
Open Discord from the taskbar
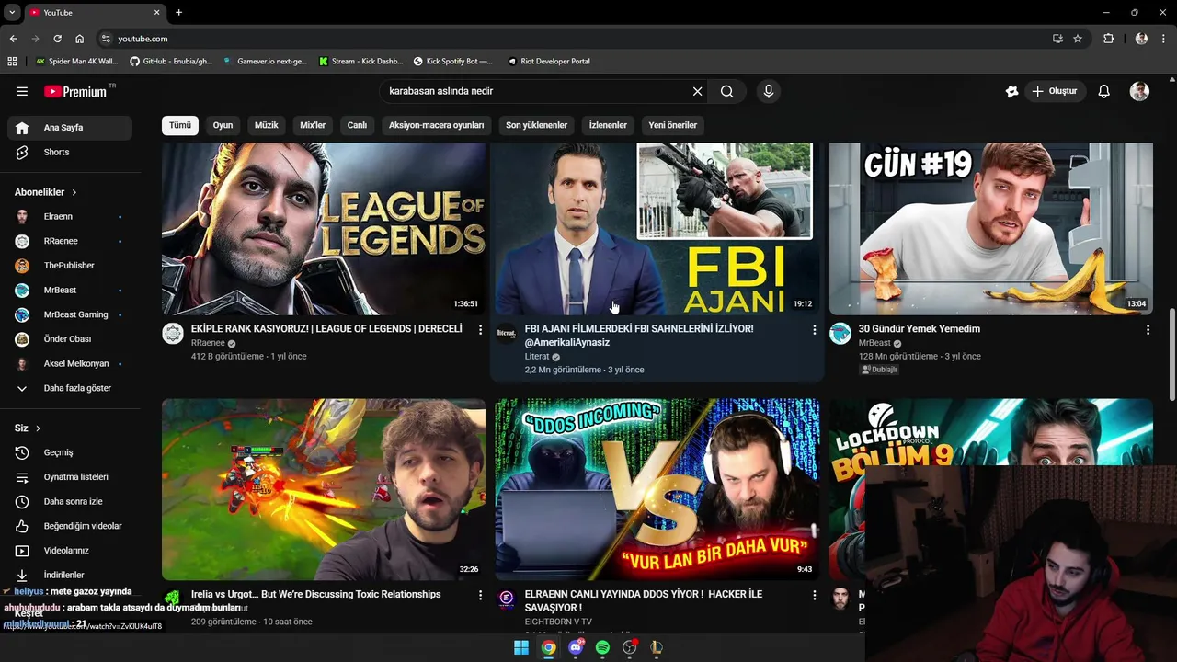(576, 647)
